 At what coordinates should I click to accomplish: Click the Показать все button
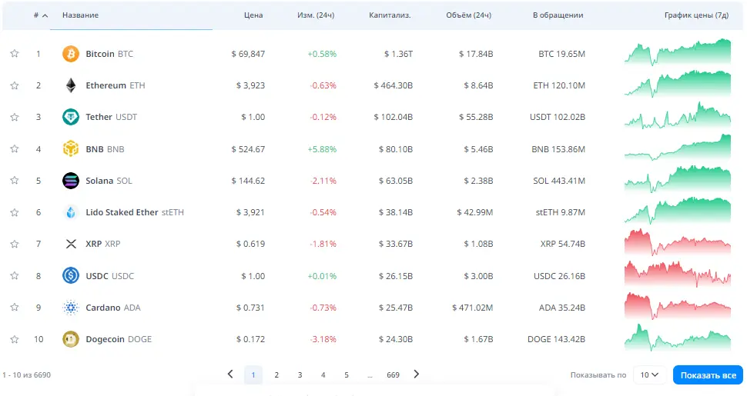[708, 375]
